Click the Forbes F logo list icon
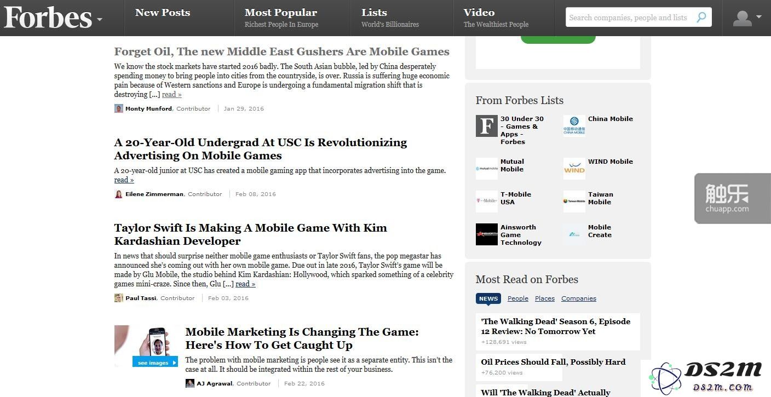The height and width of the screenshot is (397, 771). coord(486,126)
